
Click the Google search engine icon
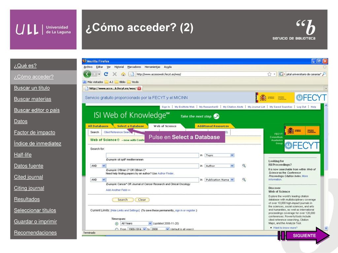(281, 74)
